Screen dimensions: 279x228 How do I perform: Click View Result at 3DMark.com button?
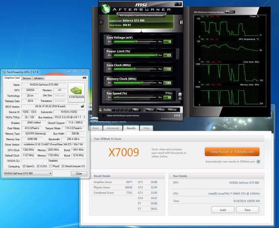[232, 152]
